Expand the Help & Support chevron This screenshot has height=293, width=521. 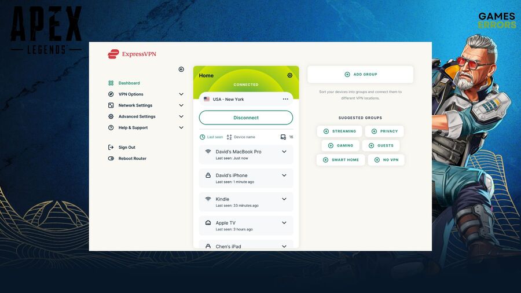[181, 127]
